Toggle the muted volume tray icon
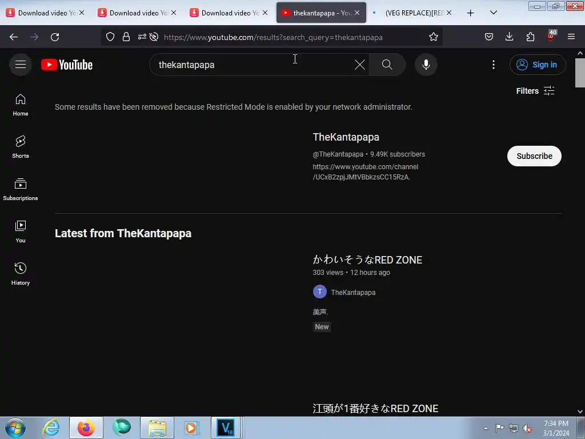585x439 pixels. [527, 428]
